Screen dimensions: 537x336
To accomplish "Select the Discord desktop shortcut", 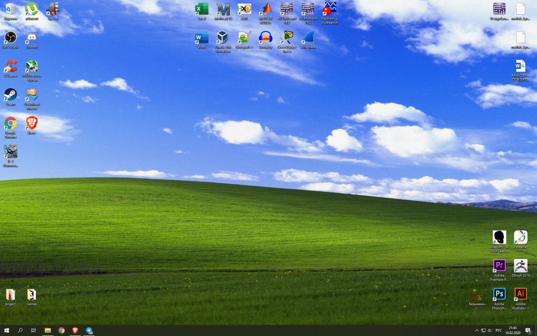I will point(32,40).
